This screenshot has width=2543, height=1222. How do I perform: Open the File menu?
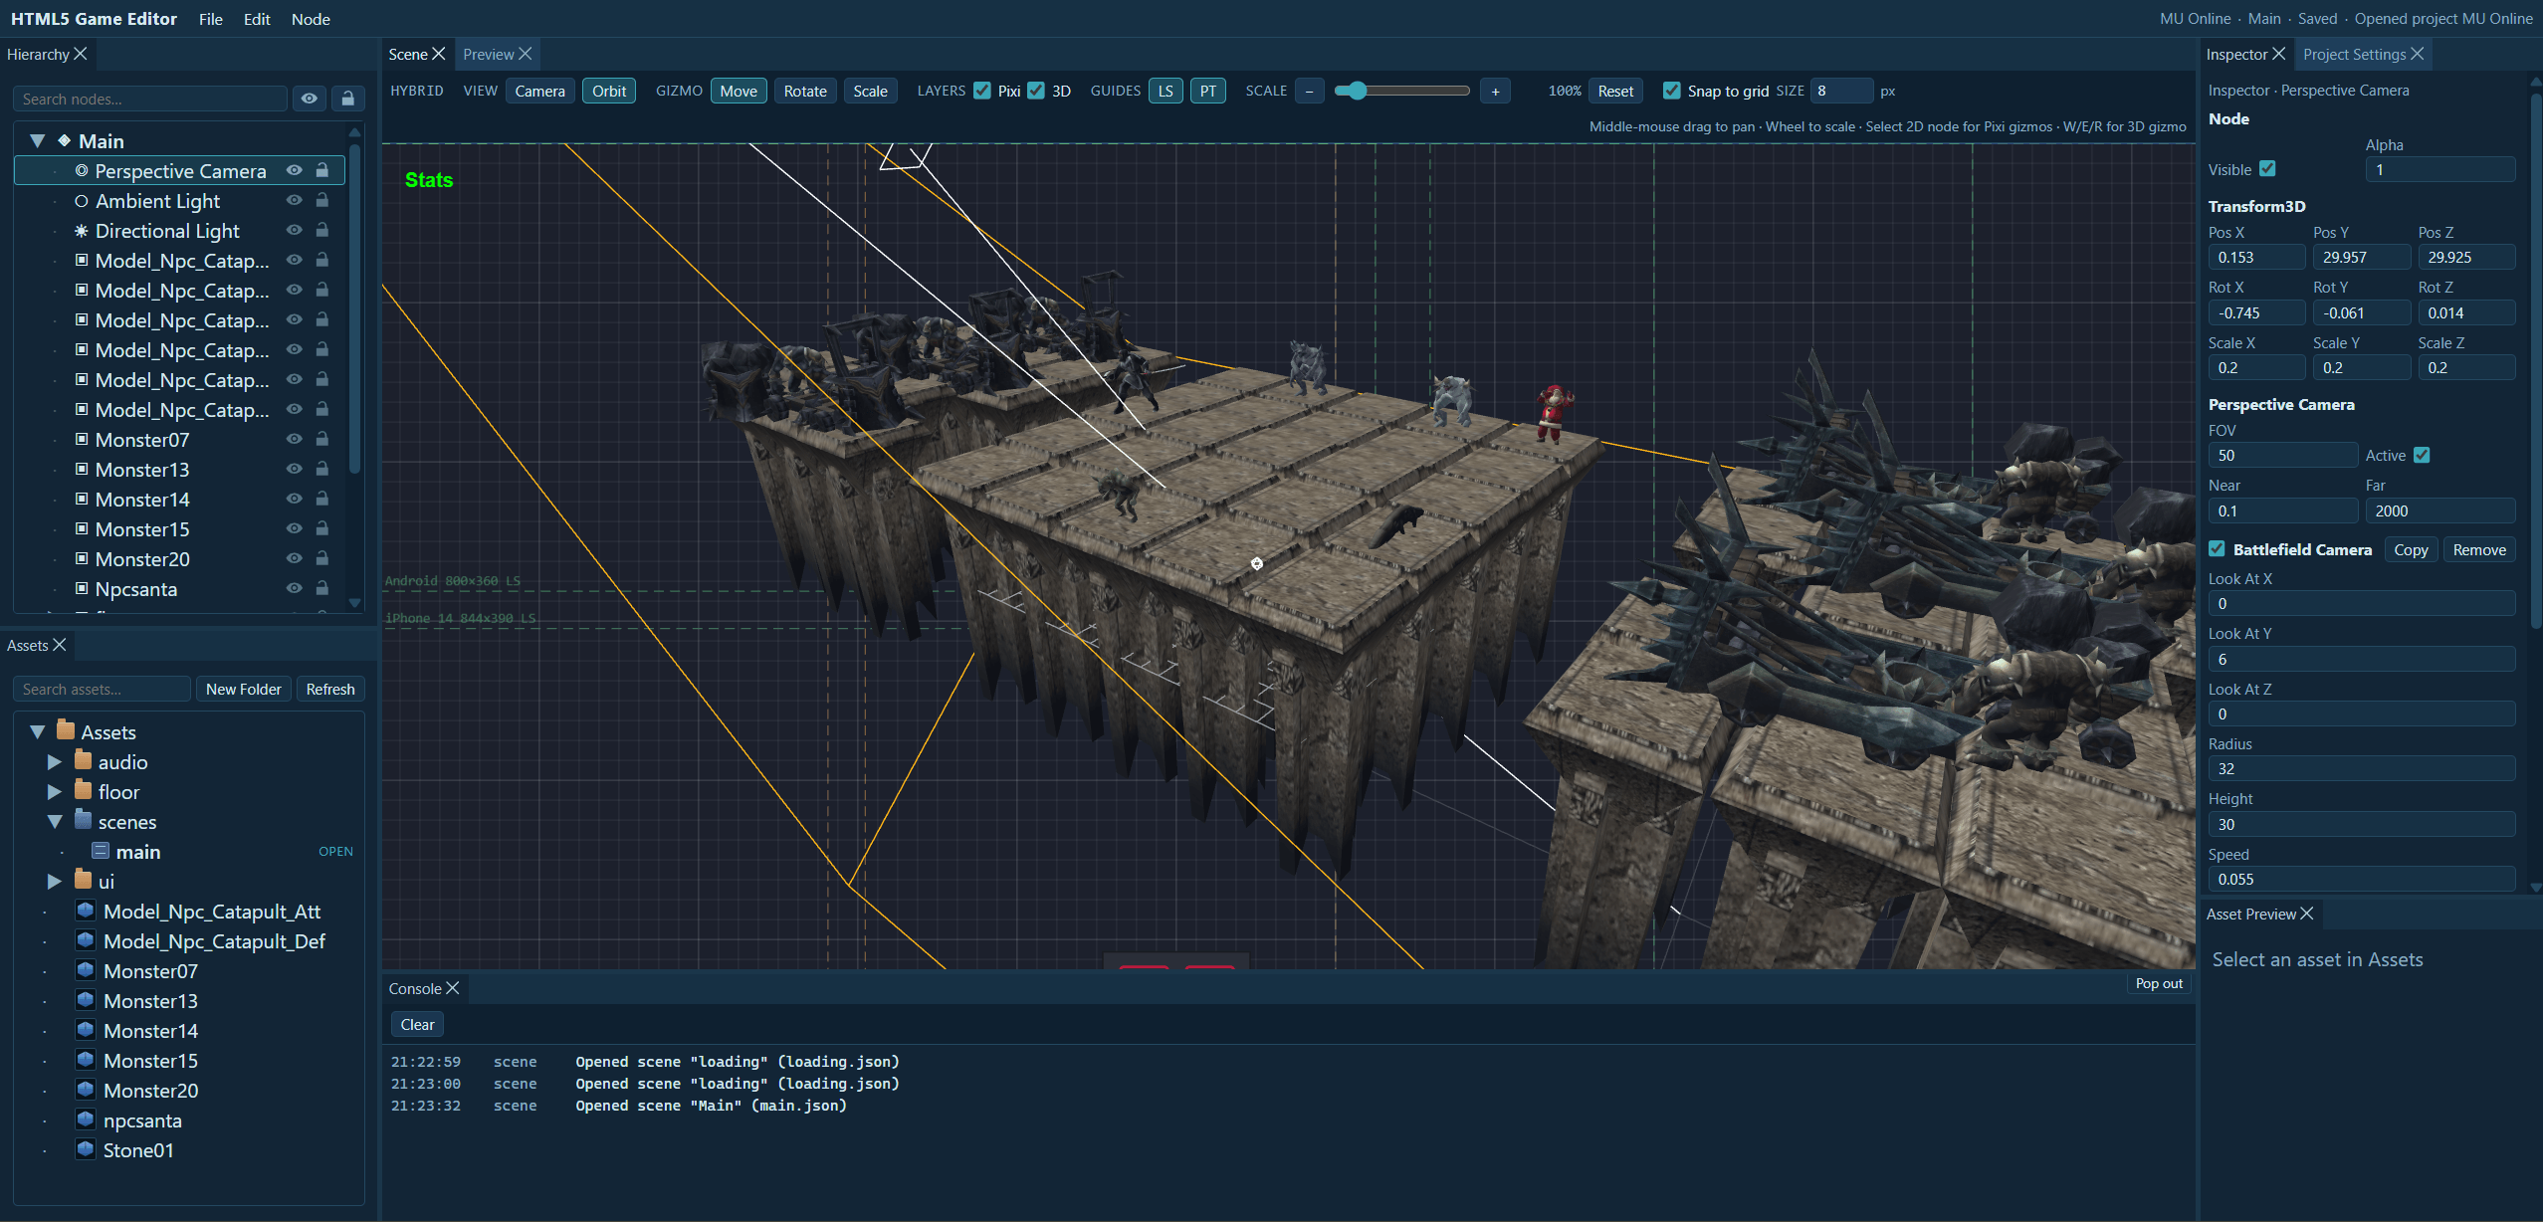coord(211,19)
